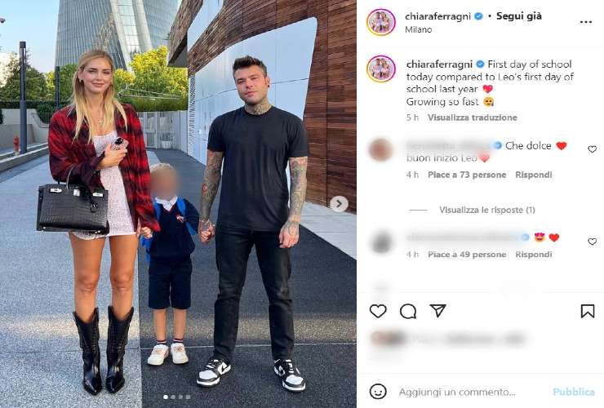Screen dimensions: 604x408
Task: Click 'Rispondi' on the 49-likes comment
Action: (x=534, y=255)
